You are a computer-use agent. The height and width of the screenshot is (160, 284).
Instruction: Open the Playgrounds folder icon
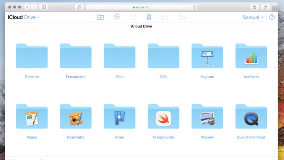[x=163, y=116]
